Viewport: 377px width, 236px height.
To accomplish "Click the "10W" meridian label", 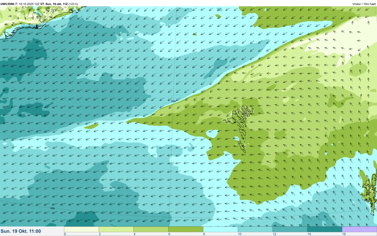I will point(173,101).
